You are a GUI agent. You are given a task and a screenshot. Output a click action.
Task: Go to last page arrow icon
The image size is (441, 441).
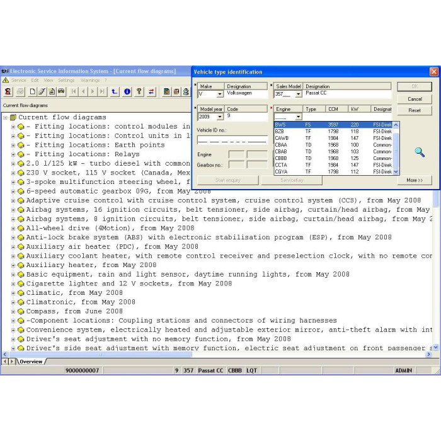click(102, 92)
